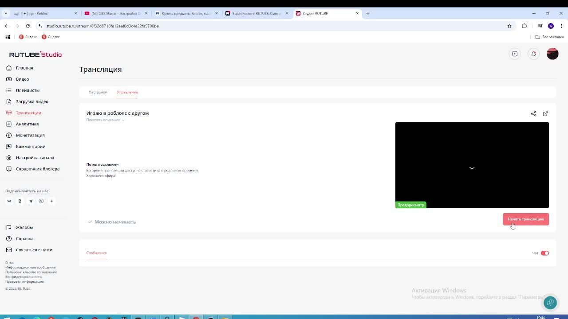Viewport: 568px width, 319px height.
Task: Open Конфиденциальность footer link
Action: (24, 277)
